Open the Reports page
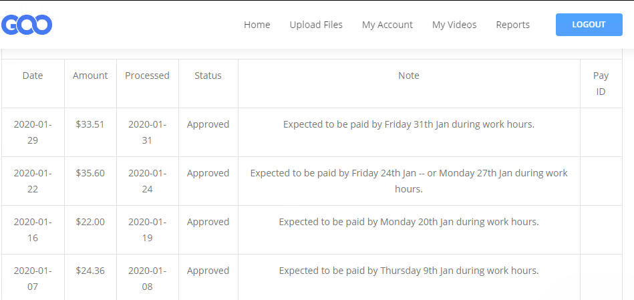Screen dimensions: 634x300 [x=512, y=25]
